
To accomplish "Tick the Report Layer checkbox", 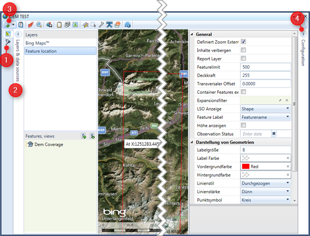I will click(x=244, y=58).
